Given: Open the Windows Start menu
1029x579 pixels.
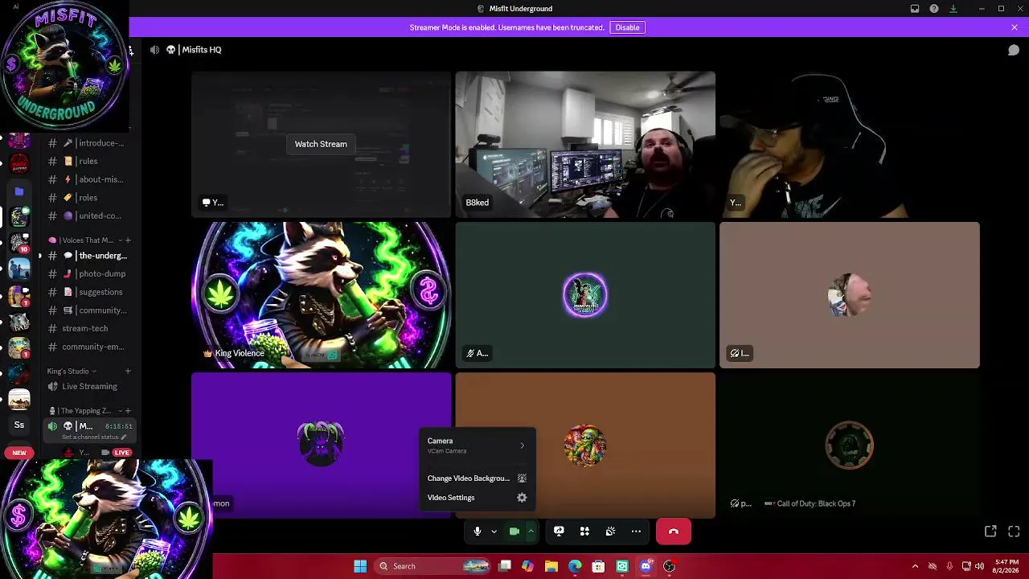Looking at the screenshot, I should (x=360, y=566).
